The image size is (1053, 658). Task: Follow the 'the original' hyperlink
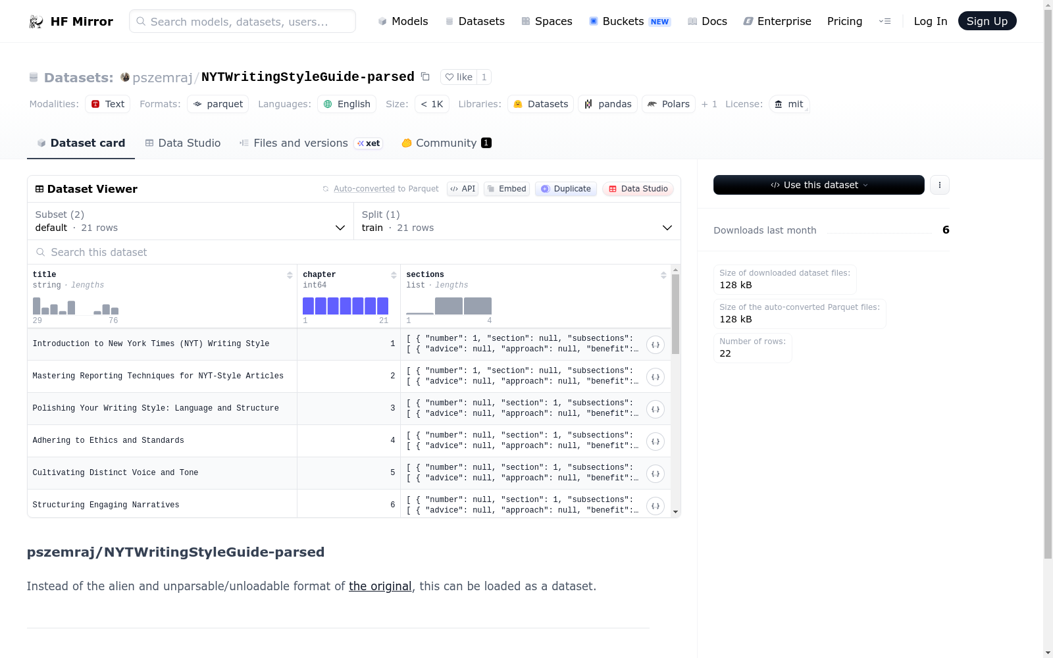pyautogui.click(x=380, y=586)
